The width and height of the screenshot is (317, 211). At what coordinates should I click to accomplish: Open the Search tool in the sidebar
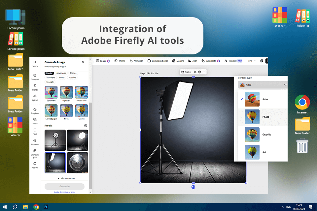pyautogui.click(x=35, y=64)
